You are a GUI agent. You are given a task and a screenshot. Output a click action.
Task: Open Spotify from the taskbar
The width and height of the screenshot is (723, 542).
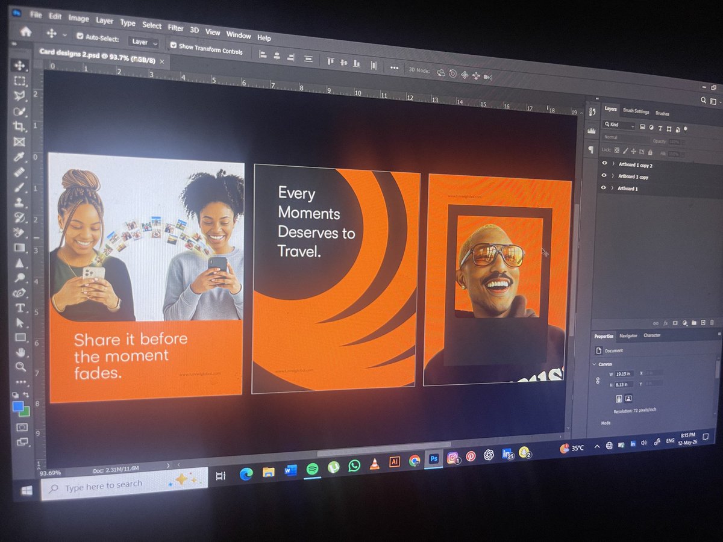(312, 469)
